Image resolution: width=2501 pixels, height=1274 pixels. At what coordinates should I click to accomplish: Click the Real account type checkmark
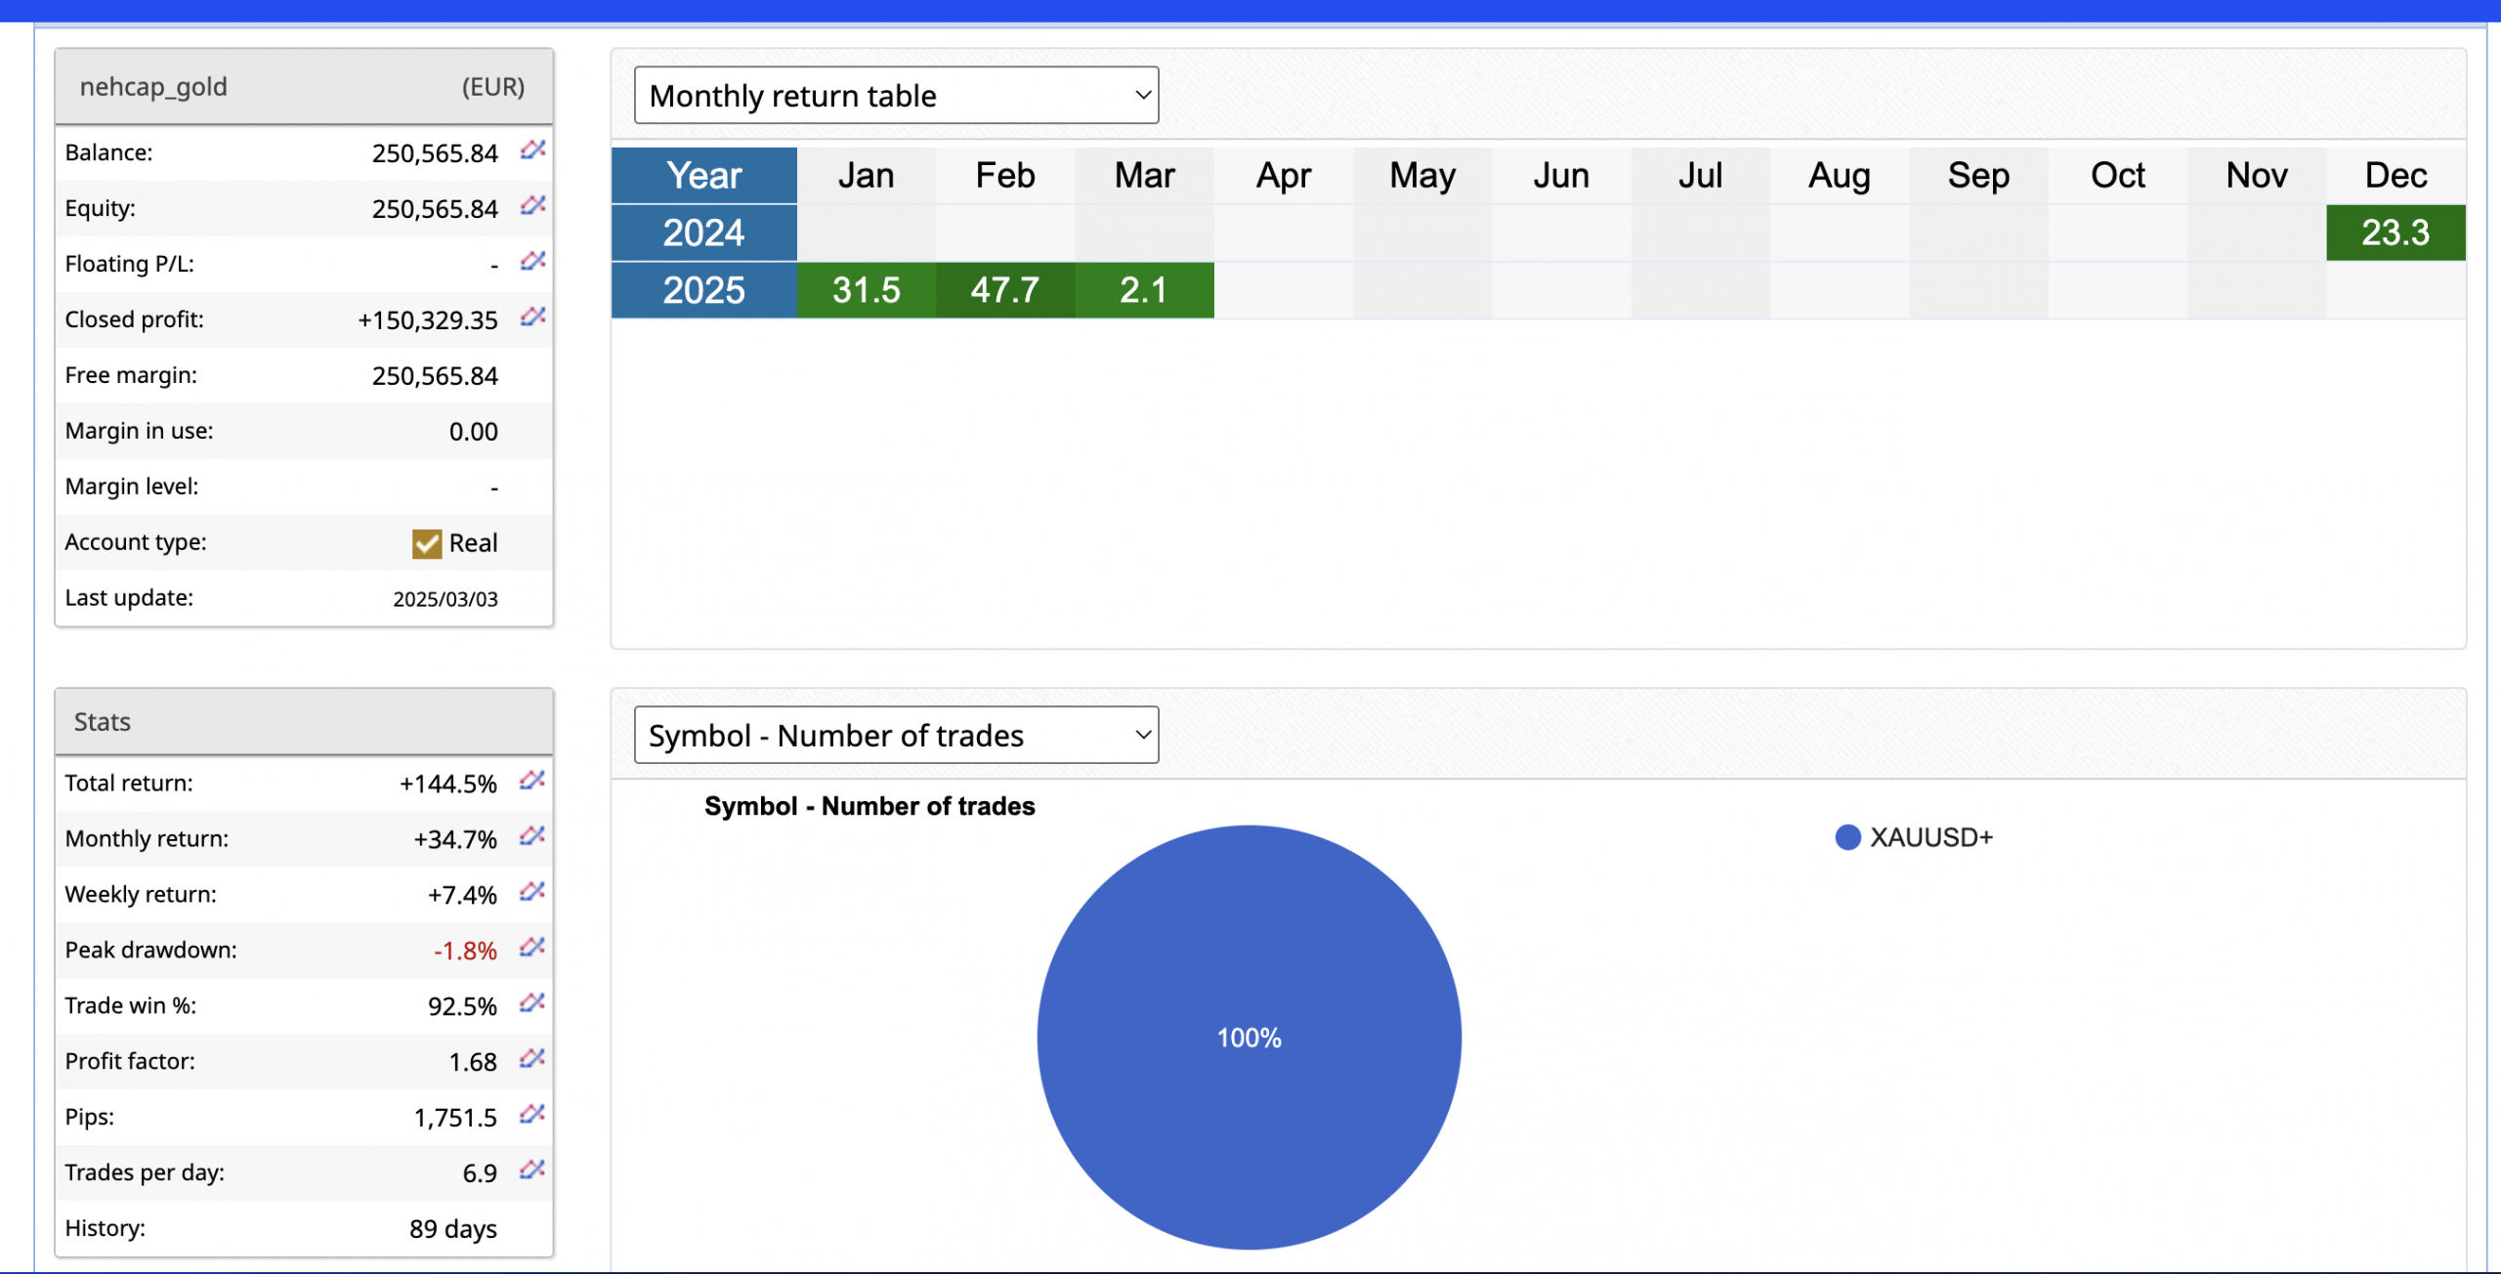(x=427, y=543)
